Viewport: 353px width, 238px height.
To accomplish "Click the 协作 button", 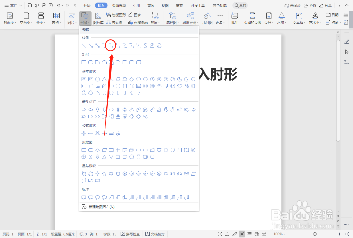I will 310,5.
